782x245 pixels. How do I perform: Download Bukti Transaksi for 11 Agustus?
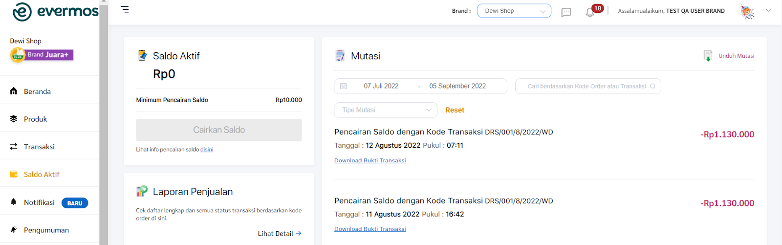[x=370, y=229]
